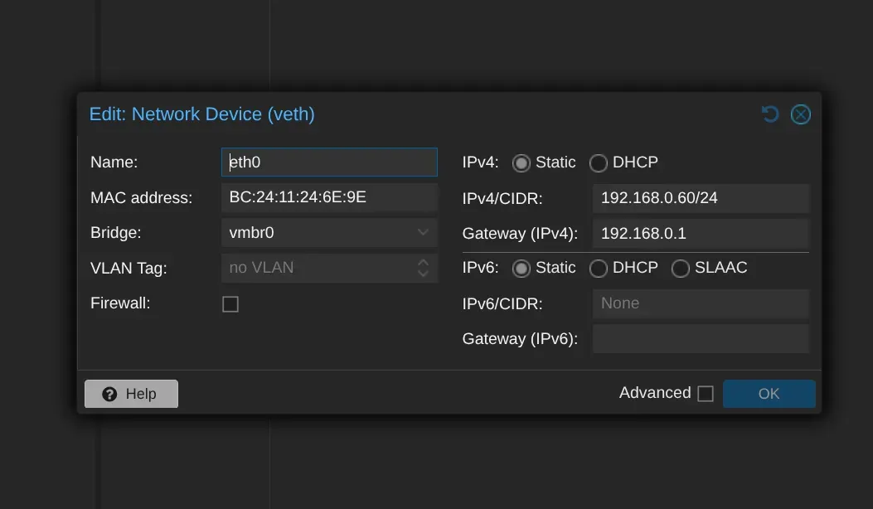Select the IPv4 Static radio button
This screenshot has height=509, width=873.
521,163
